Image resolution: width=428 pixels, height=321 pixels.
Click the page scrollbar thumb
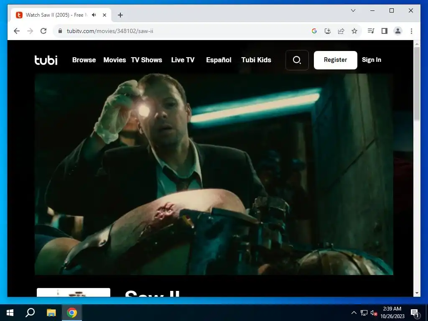pyautogui.click(x=417, y=83)
